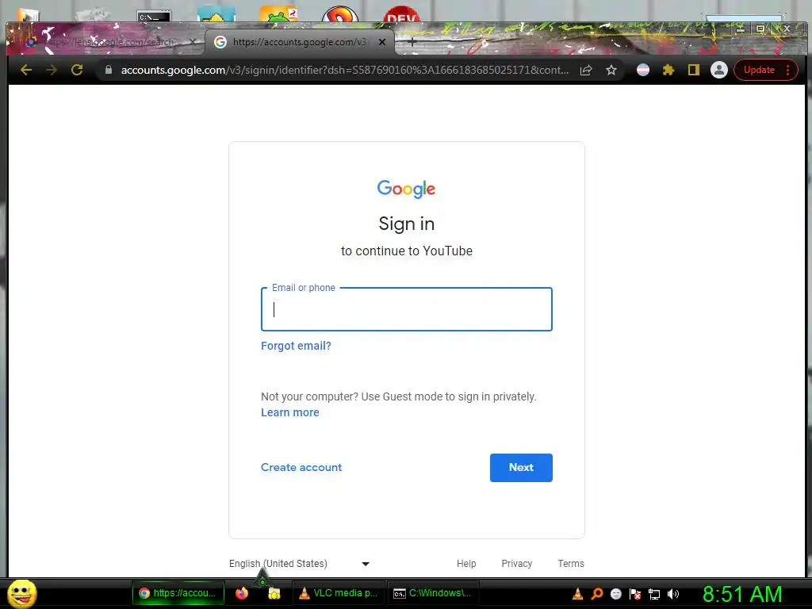This screenshot has height=609, width=812.
Task: Close the lens.google.com tab
Action: pyautogui.click(x=192, y=42)
